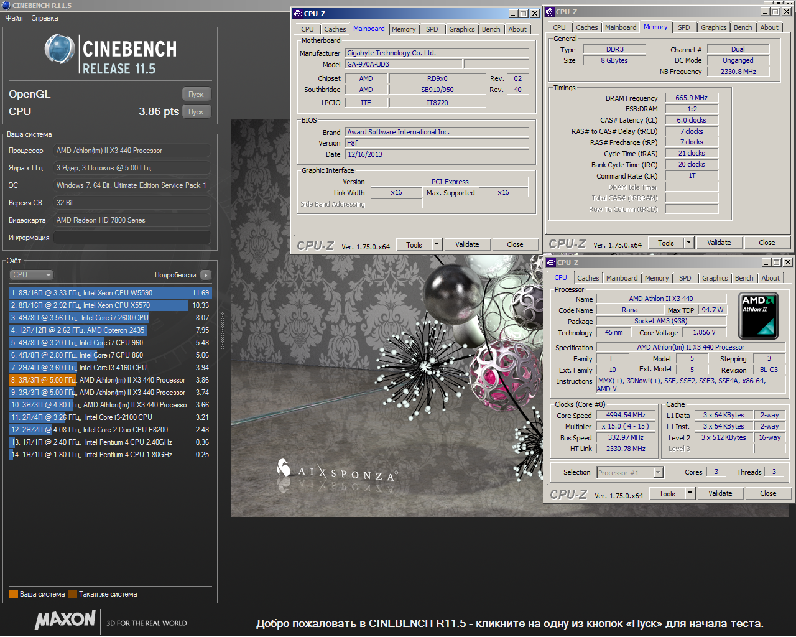Click the Core Voltage 1.856 V value
796x637 pixels.
coord(705,332)
